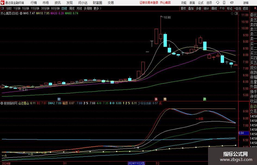Open the 功能 menu

[x=184, y=3]
